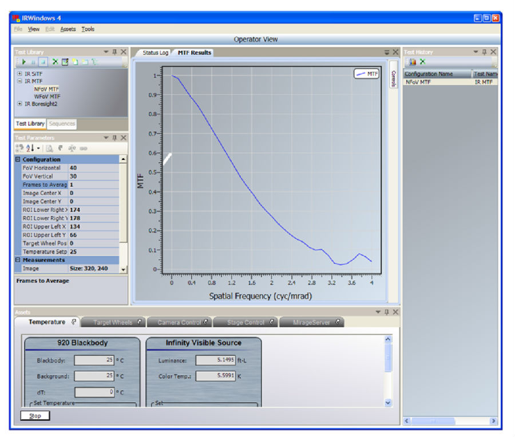Click the pop-out icon on the Temperature tab

click(74, 322)
